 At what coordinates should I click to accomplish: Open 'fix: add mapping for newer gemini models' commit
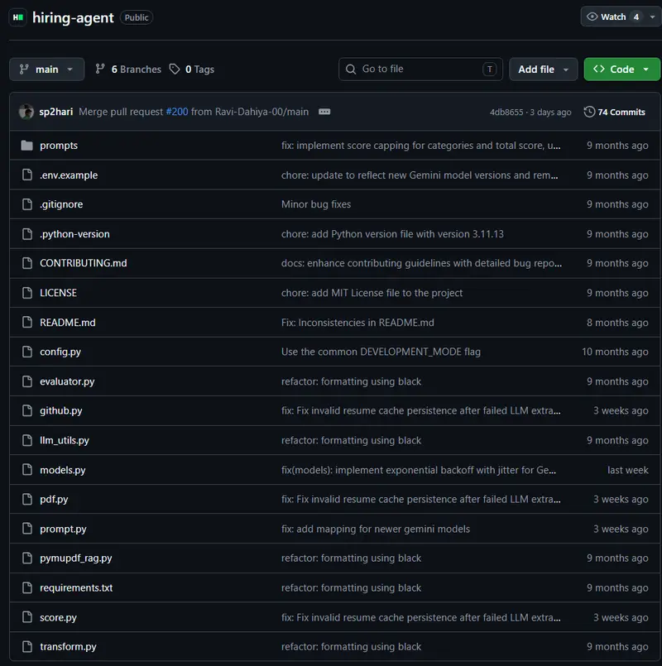pyautogui.click(x=376, y=529)
